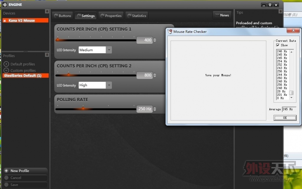Click the 0 Hz entry in rate list
This screenshot has height=189, width=302.
pyautogui.click(x=280, y=98)
